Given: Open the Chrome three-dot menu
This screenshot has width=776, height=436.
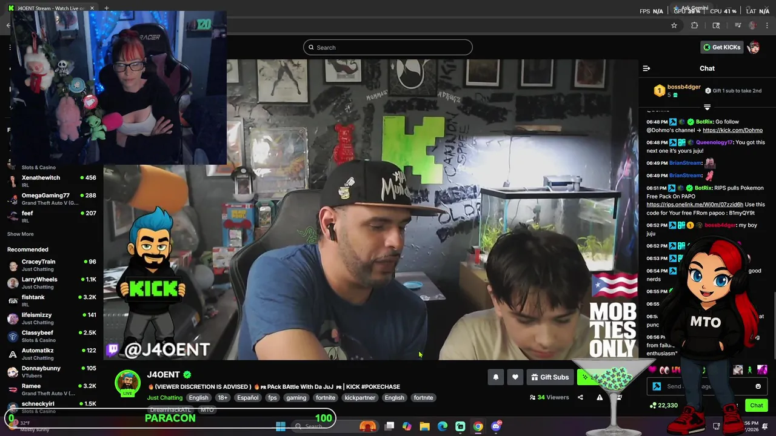Looking at the screenshot, I should (768, 25).
